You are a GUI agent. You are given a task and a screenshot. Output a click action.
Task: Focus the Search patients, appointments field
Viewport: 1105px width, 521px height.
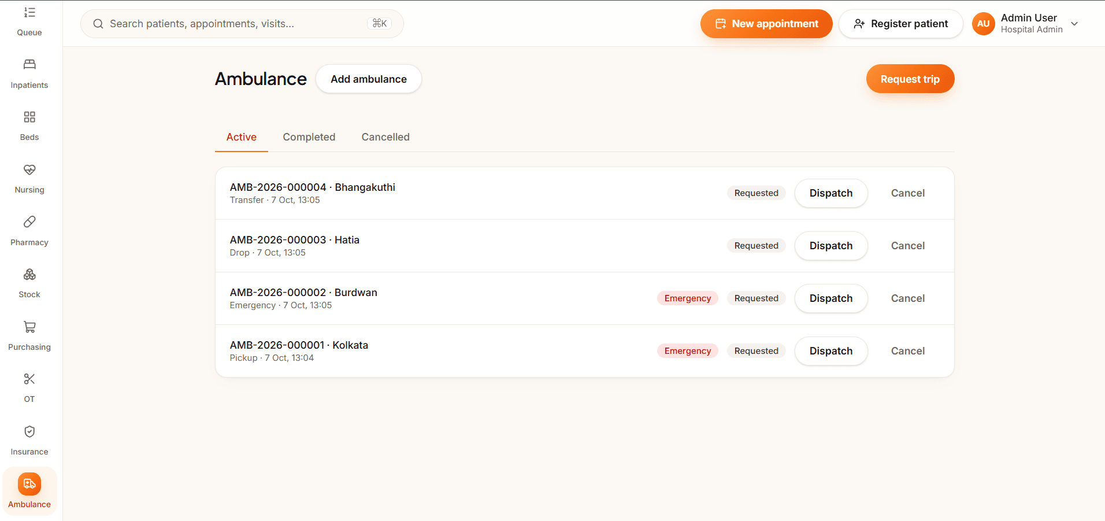pos(242,24)
